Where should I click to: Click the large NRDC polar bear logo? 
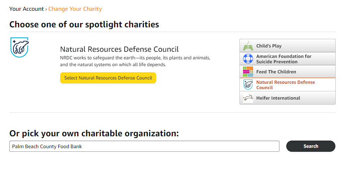tap(19, 47)
